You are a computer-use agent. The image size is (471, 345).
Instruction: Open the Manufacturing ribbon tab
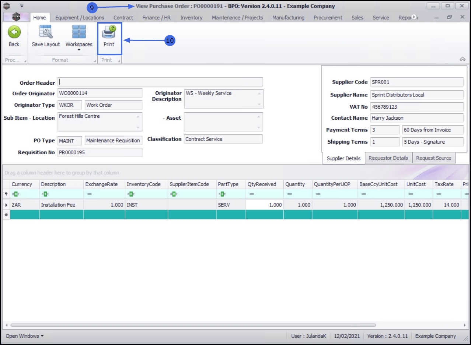289,17
